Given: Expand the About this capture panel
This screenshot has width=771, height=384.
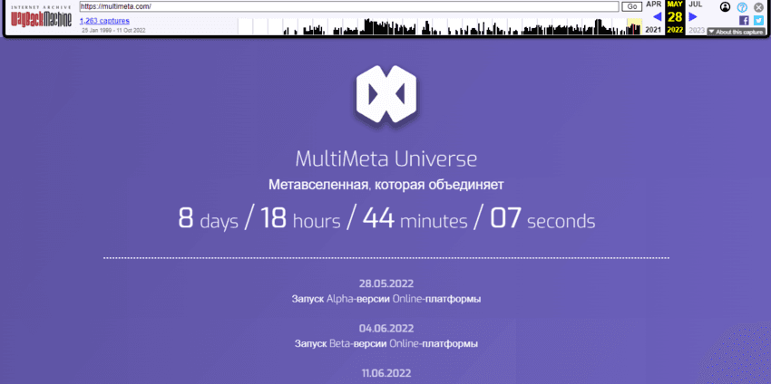Looking at the screenshot, I should tap(736, 32).
